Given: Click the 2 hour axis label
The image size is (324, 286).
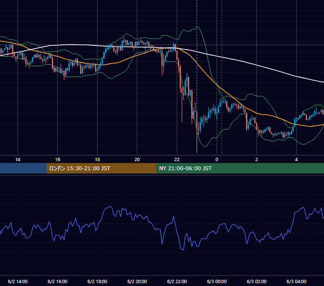Looking at the screenshot, I should (x=257, y=160).
